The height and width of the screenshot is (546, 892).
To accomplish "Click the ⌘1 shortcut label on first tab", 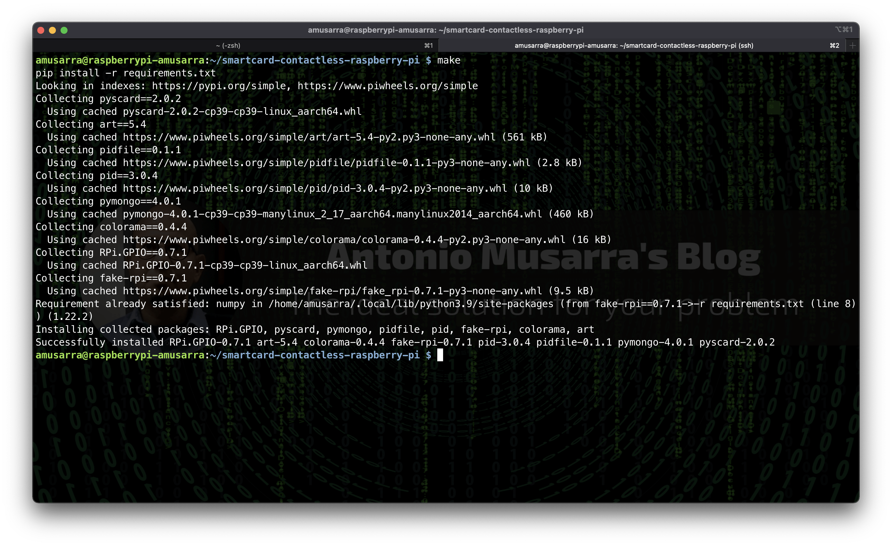I will (429, 45).
